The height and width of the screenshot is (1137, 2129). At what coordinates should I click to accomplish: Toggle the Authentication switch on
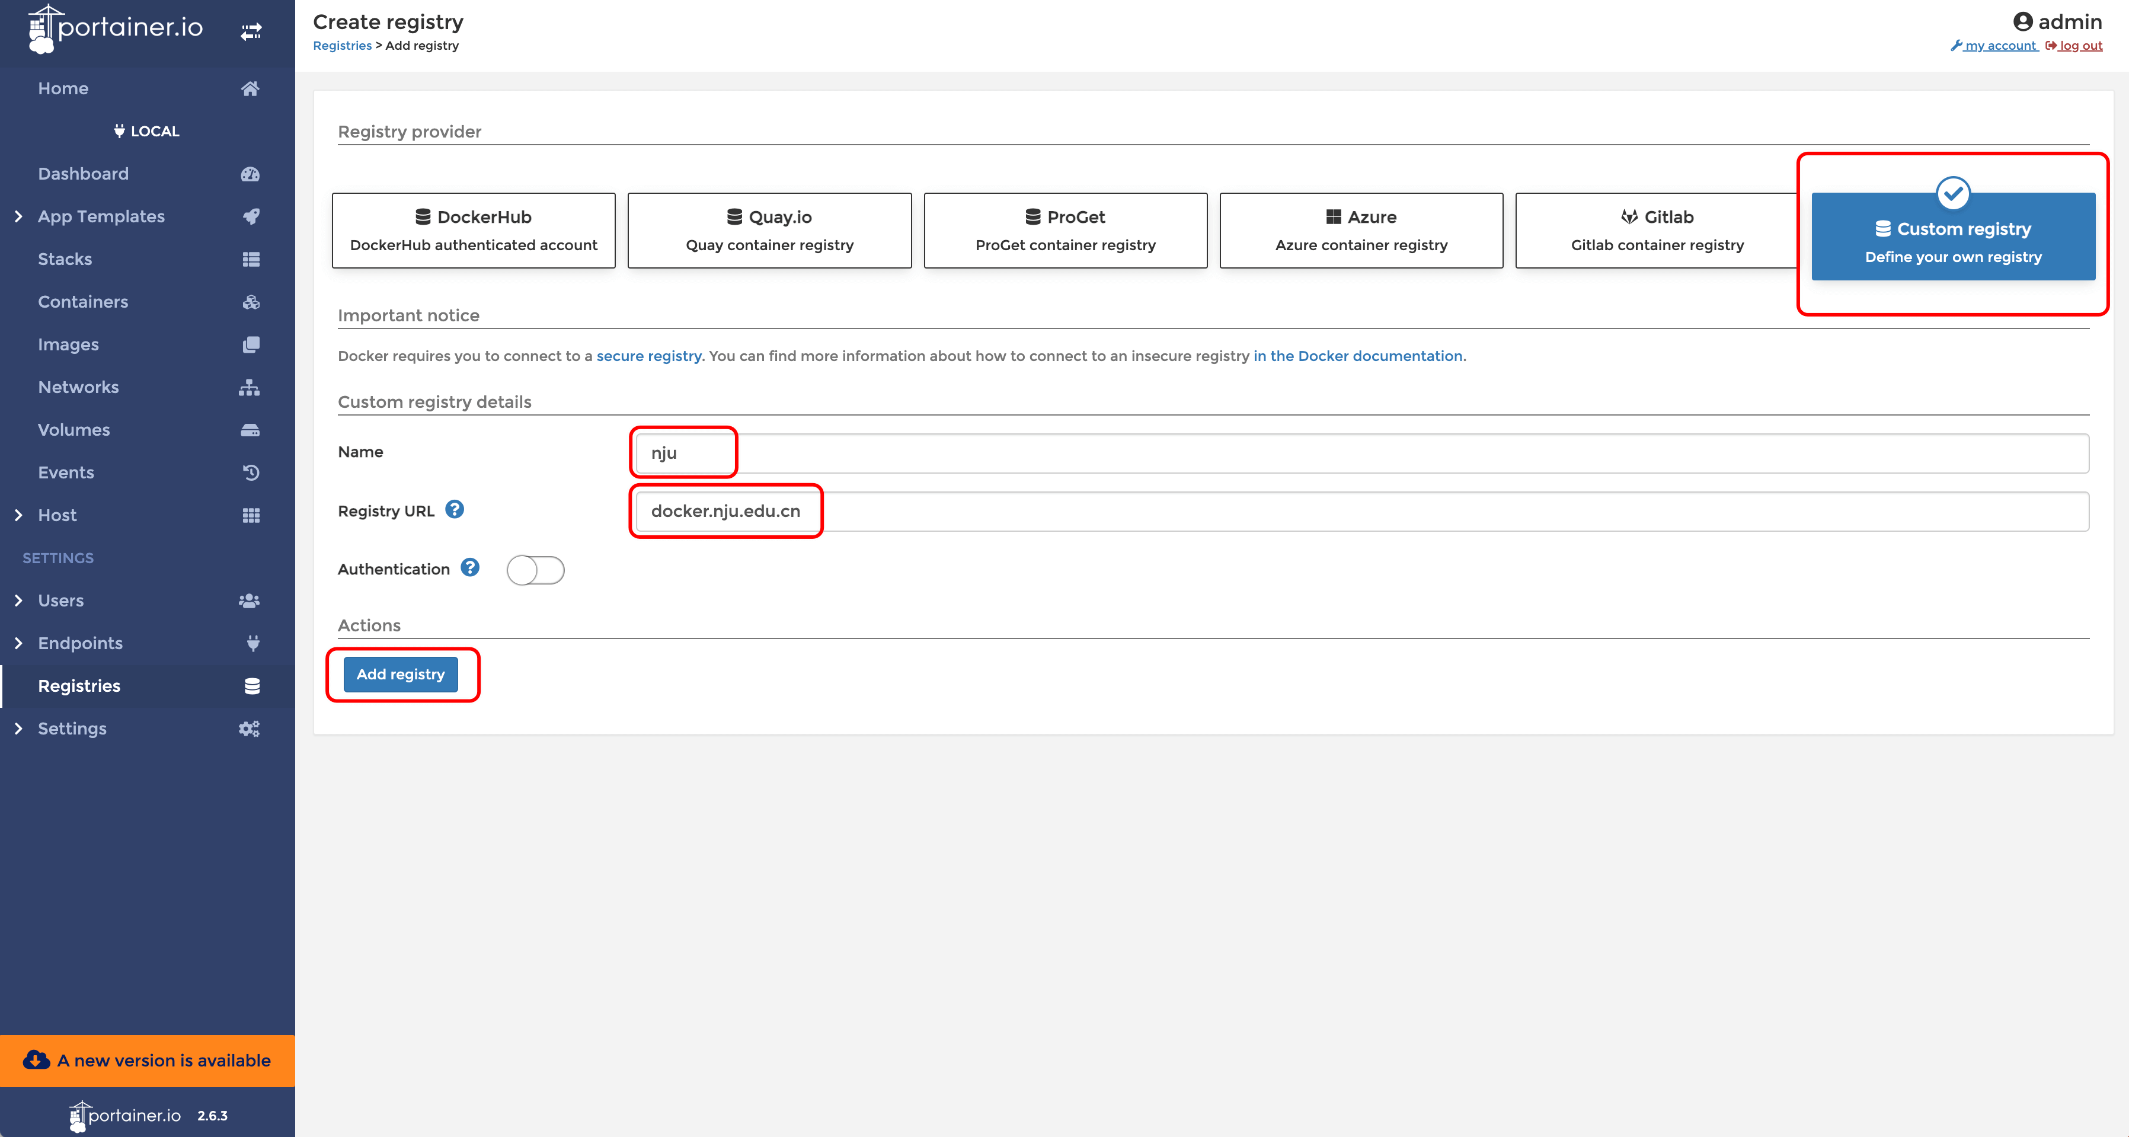coord(536,570)
